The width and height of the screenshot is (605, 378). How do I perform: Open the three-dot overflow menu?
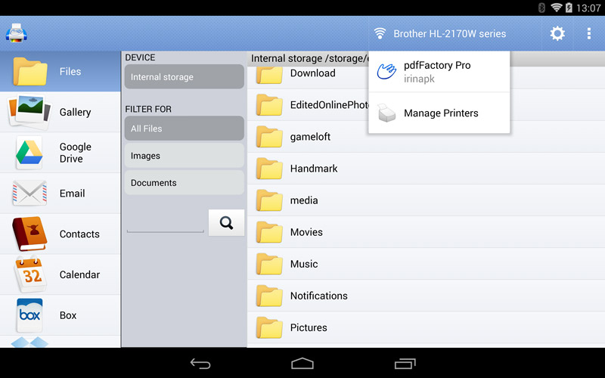tap(588, 33)
